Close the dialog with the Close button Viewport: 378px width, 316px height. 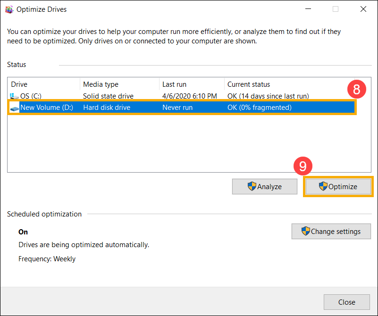347,302
